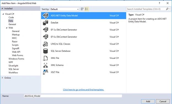Click the EF 6.x DbContext Generator icon
The height and width of the screenshot is (104, 172).
click(x=45, y=37)
